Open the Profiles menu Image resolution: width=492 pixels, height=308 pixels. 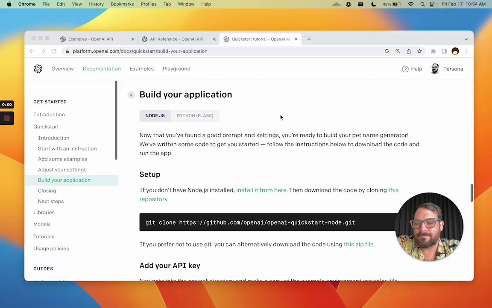149,4
